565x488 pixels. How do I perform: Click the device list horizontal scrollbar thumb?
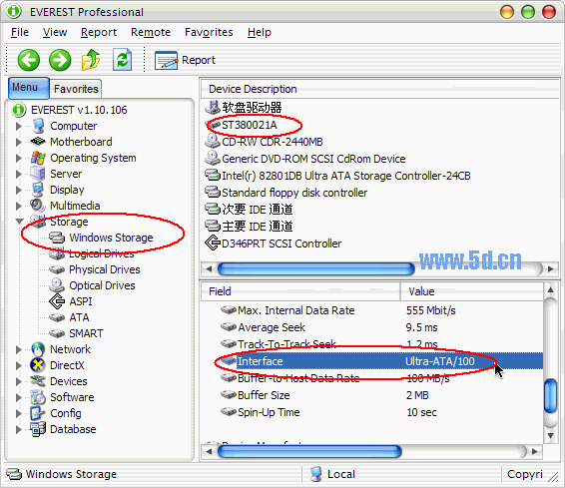tap(316, 268)
